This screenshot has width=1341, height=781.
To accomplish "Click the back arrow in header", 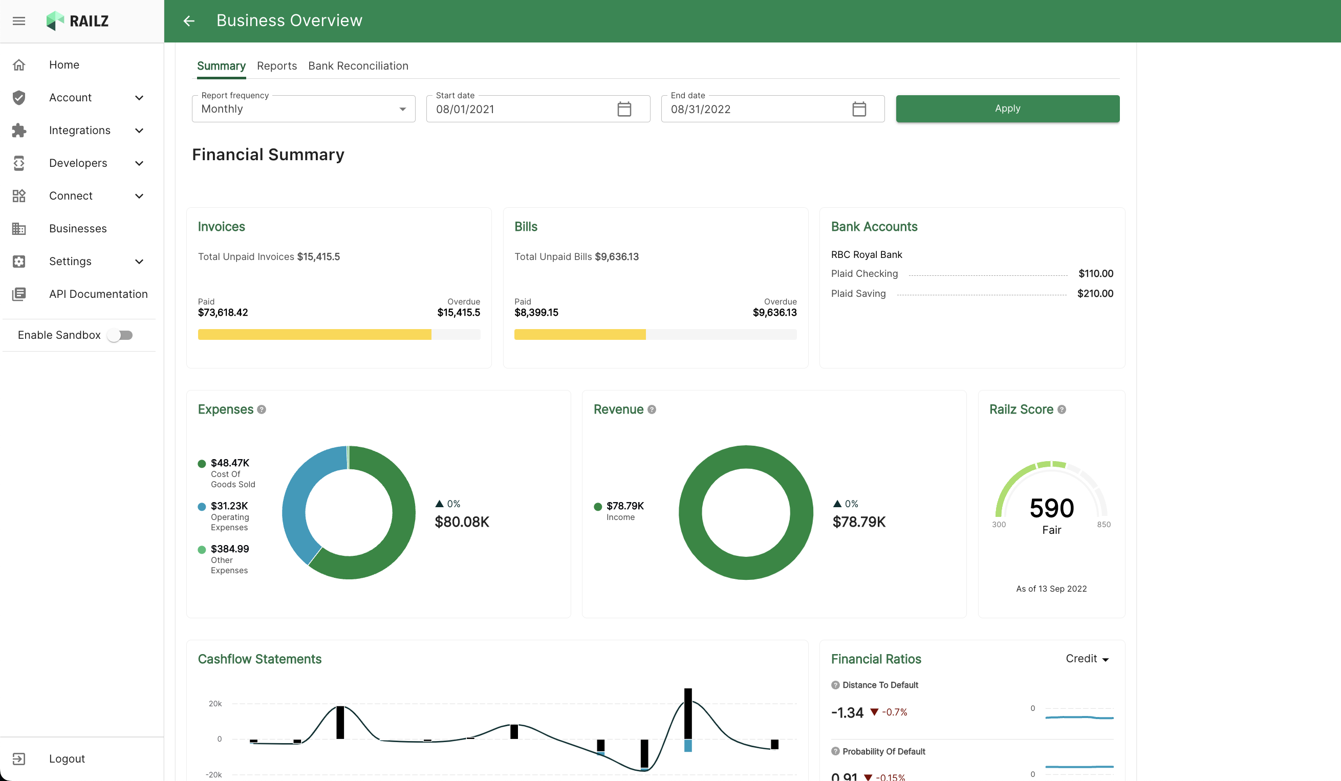I will pos(189,21).
